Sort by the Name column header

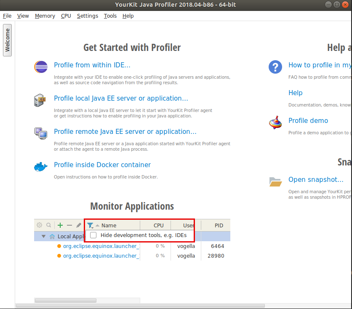(x=109, y=225)
